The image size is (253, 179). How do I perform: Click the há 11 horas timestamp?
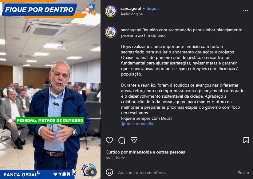[x=116, y=158]
